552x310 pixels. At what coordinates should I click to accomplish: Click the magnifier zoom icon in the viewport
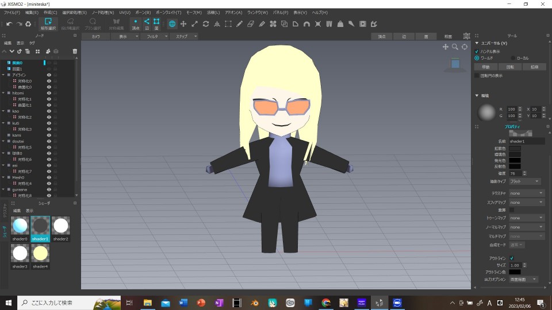click(x=455, y=47)
